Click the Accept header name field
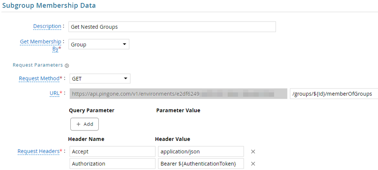The image size is (378, 170). 113,151
